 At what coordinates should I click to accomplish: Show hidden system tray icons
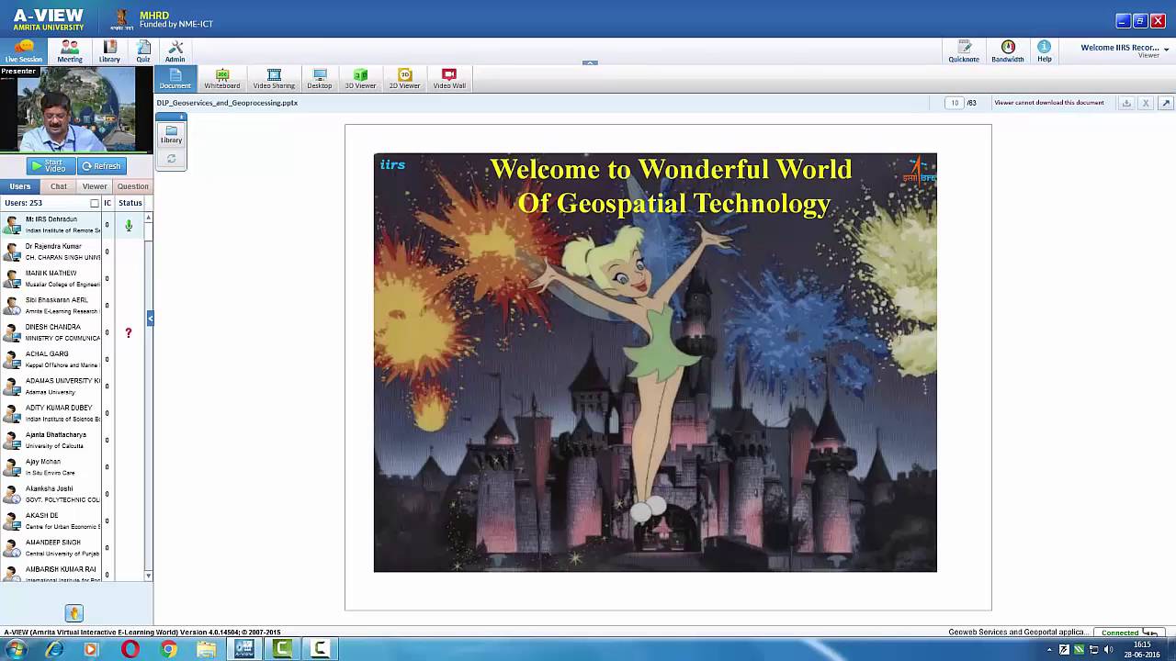(1049, 650)
